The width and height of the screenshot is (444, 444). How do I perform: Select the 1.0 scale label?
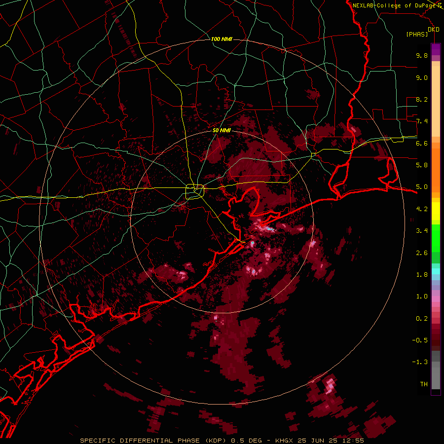[422, 296]
